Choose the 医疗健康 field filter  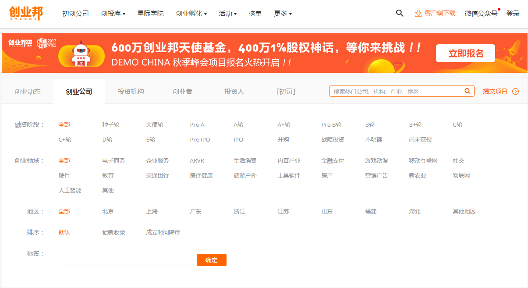201,175
